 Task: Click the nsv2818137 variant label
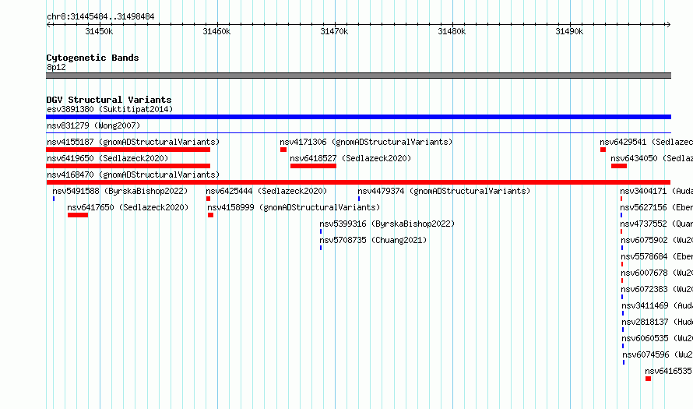pyautogui.click(x=657, y=322)
